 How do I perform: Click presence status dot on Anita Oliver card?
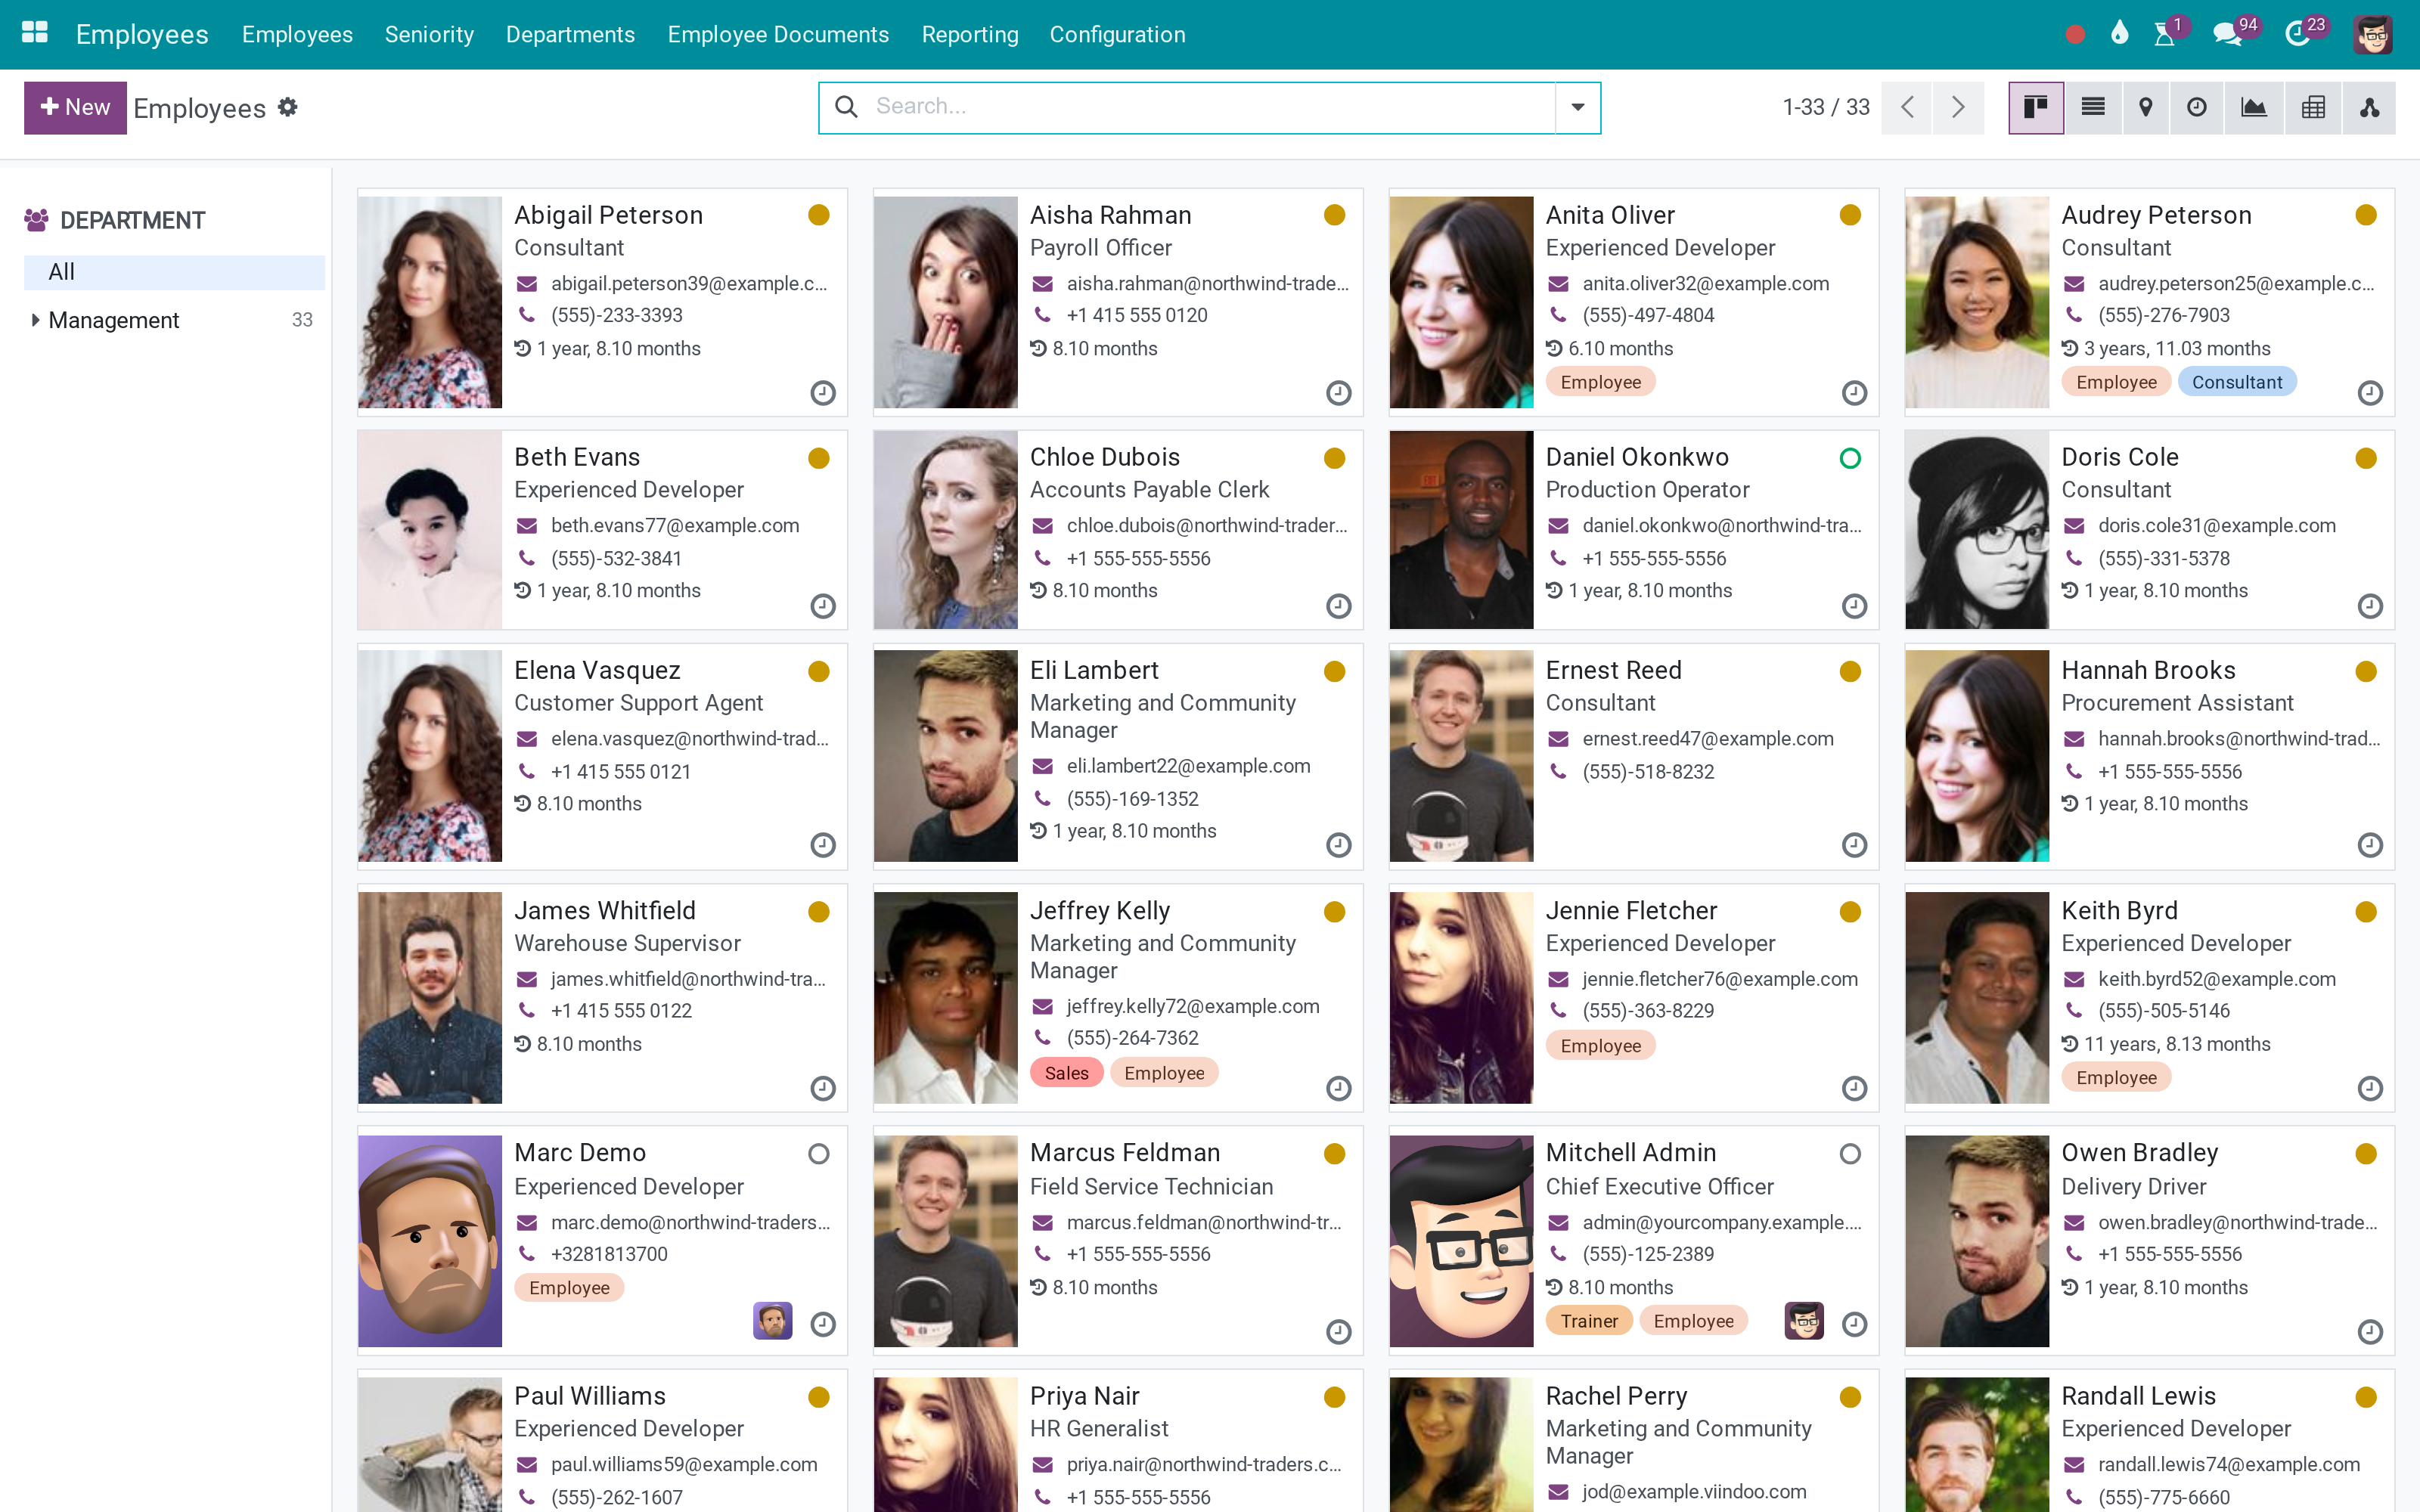[x=1850, y=215]
